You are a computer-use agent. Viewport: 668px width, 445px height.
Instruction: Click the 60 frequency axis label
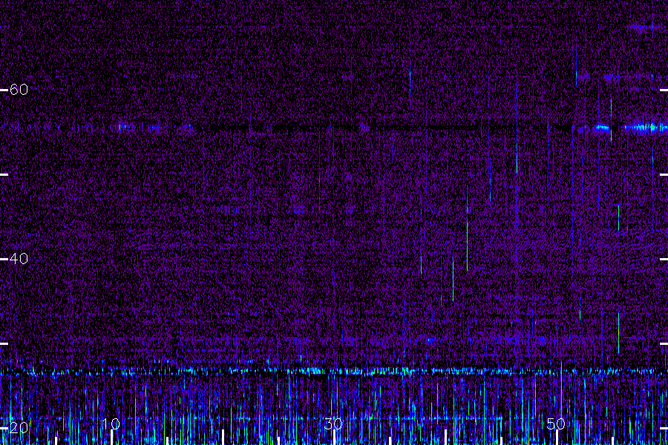[19, 90]
